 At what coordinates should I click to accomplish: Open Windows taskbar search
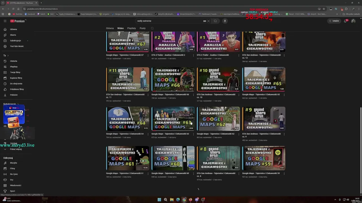pyautogui.click(x=165, y=200)
